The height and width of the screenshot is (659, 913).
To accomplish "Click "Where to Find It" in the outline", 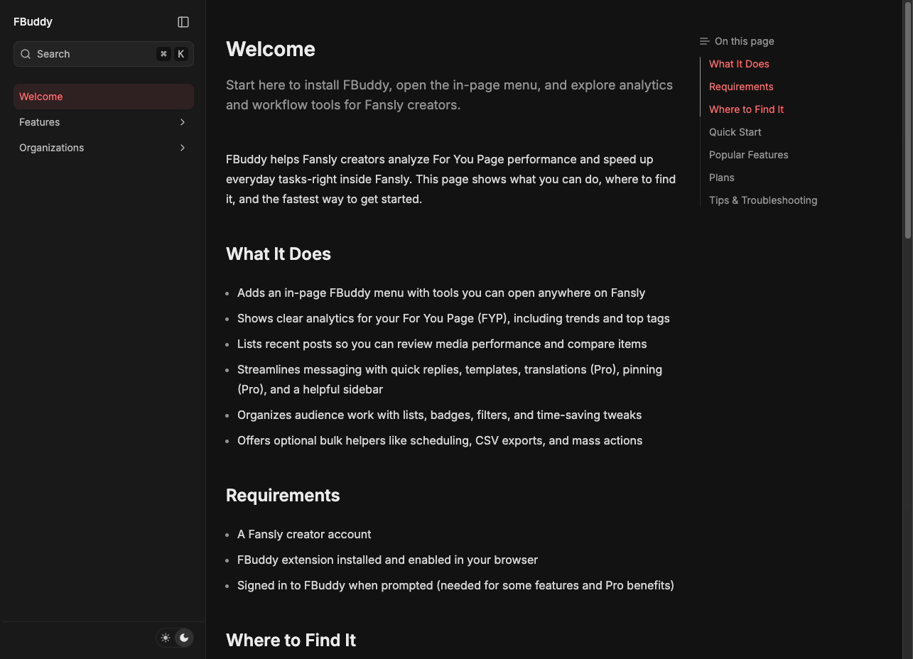I will click(746, 109).
